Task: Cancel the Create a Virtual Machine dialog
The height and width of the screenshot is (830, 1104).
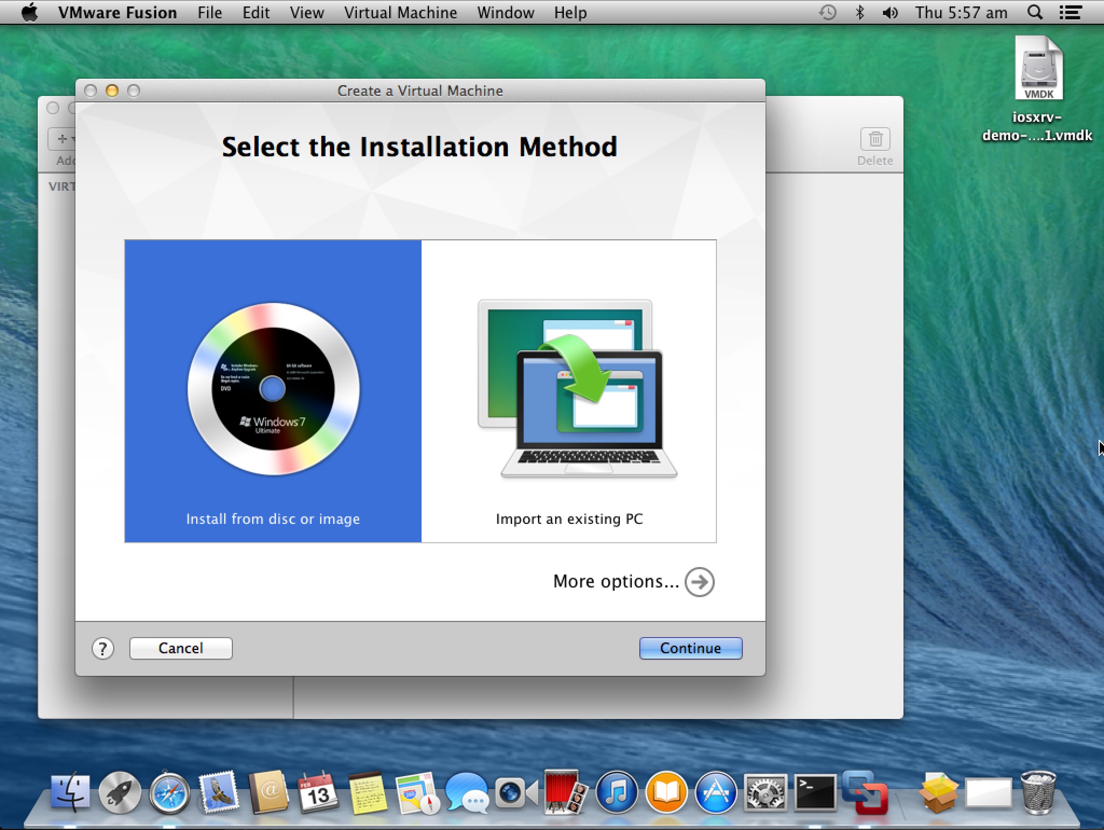Action: 181,648
